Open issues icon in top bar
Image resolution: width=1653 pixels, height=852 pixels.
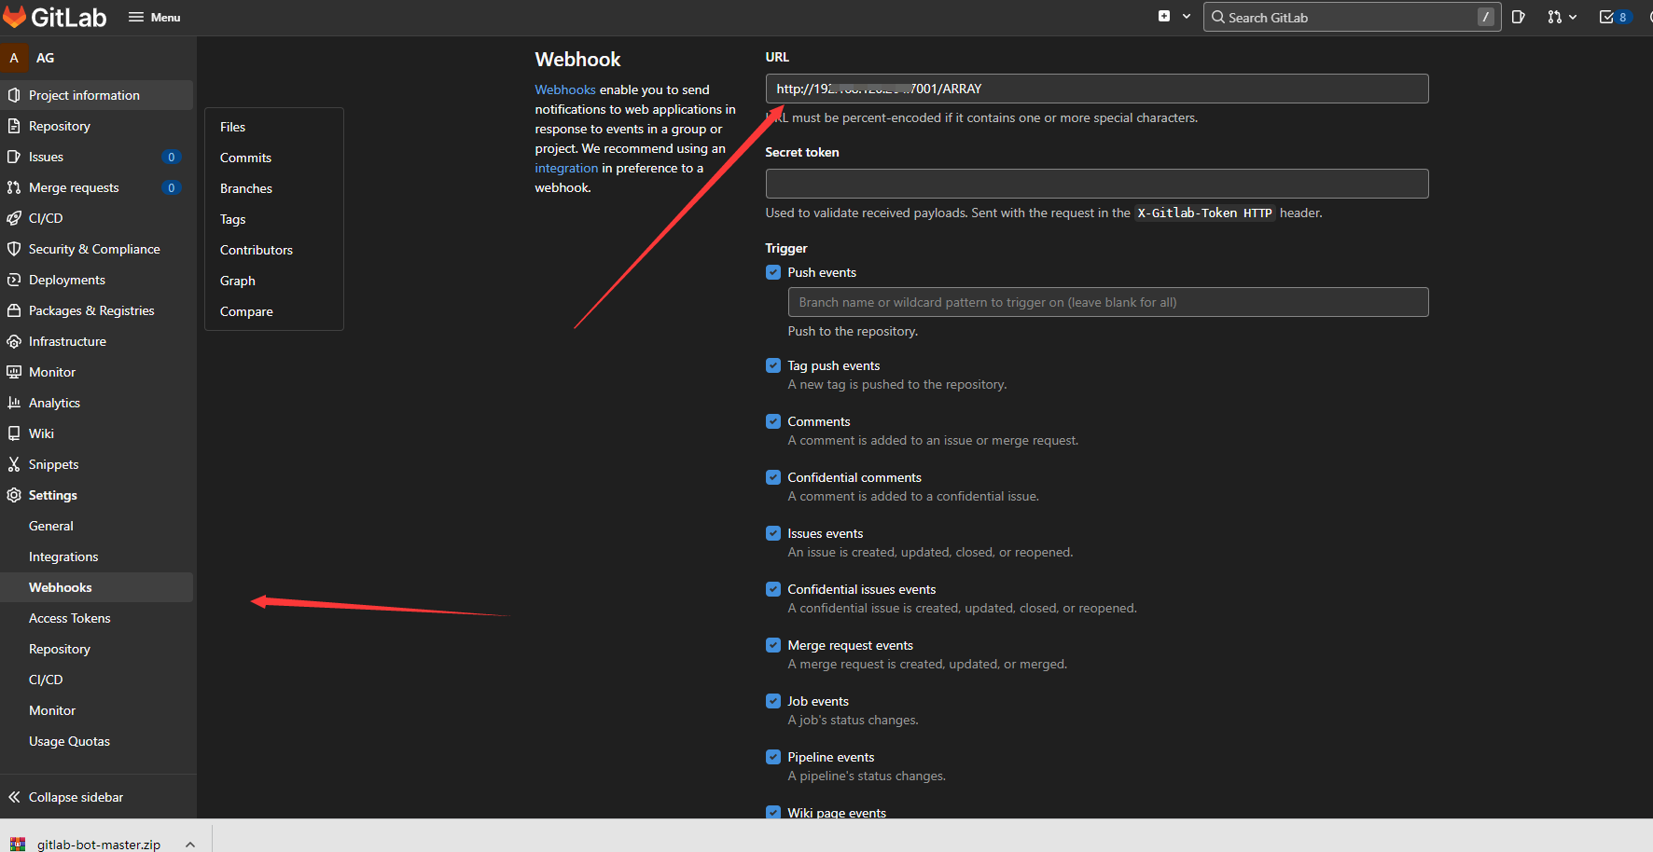(1519, 17)
